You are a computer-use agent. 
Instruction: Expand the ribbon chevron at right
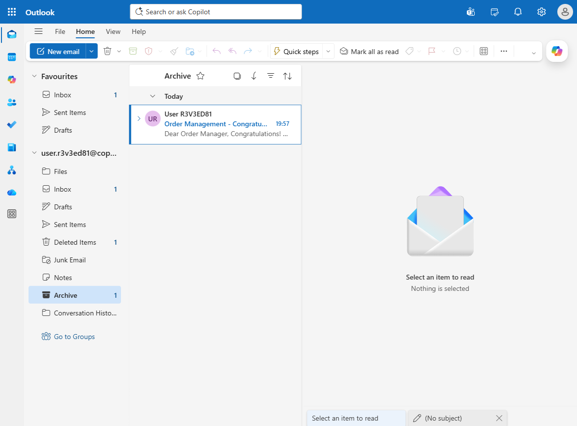pos(534,53)
